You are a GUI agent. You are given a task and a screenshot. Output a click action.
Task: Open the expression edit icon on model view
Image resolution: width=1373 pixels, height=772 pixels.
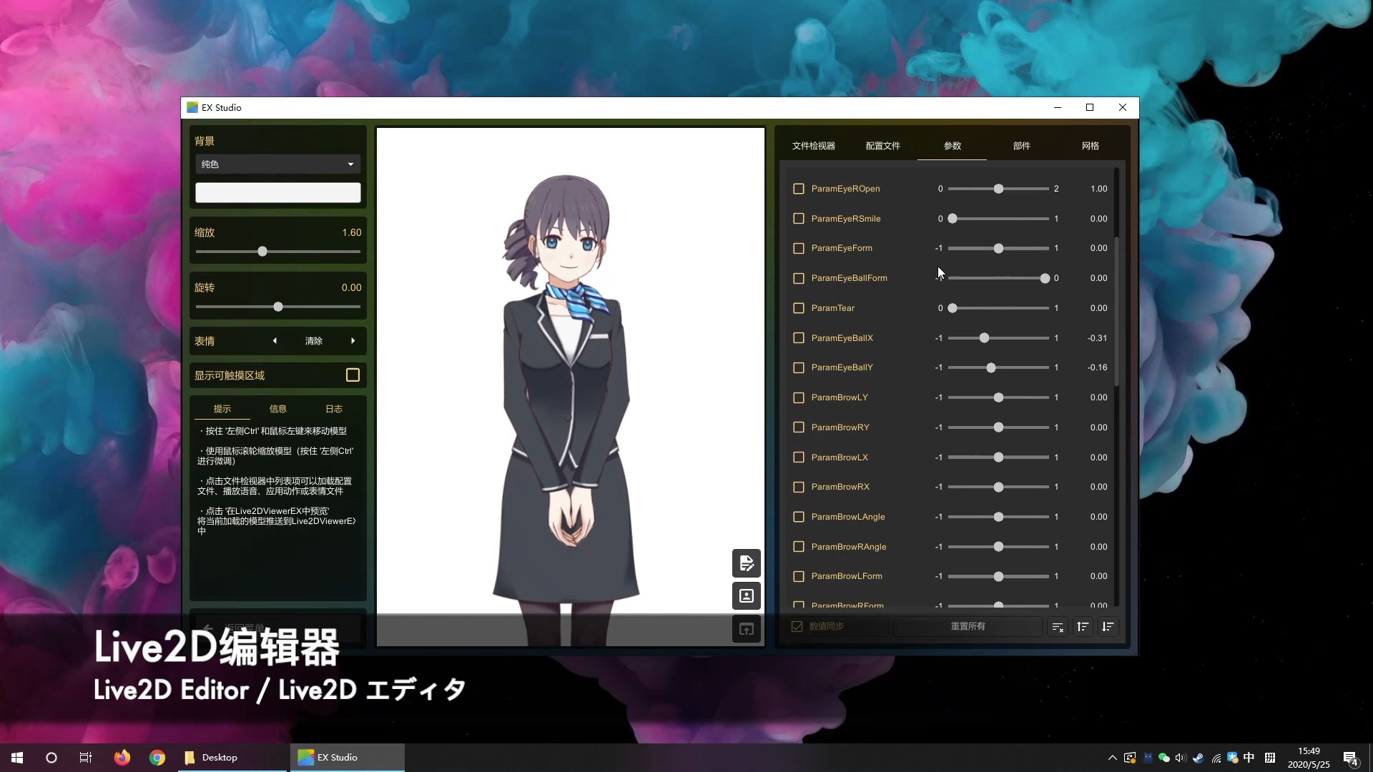(x=746, y=563)
